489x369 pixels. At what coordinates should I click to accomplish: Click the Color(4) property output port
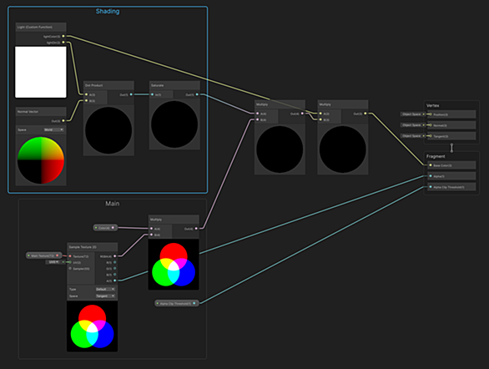(113, 228)
